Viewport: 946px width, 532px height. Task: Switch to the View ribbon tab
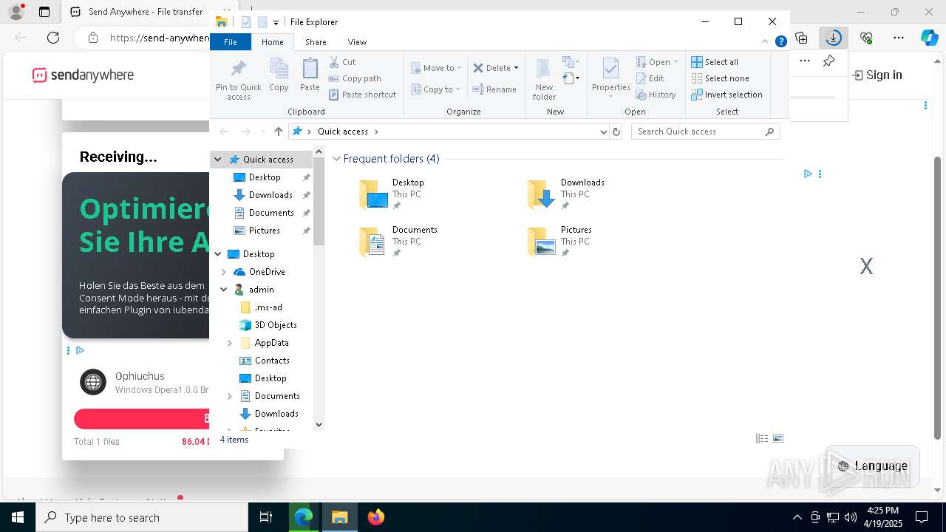tap(357, 42)
